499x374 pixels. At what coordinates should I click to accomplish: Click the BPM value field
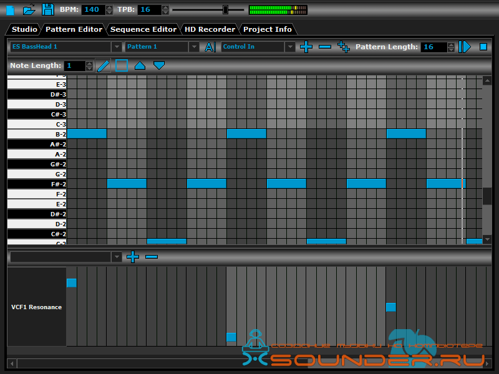(94, 10)
